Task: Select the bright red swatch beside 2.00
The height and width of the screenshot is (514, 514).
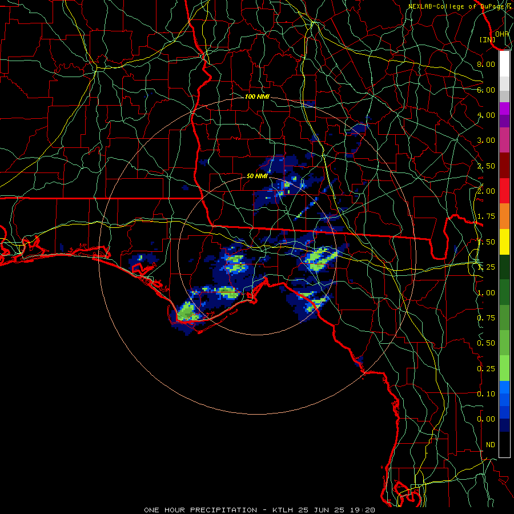Action: [x=504, y=191]
